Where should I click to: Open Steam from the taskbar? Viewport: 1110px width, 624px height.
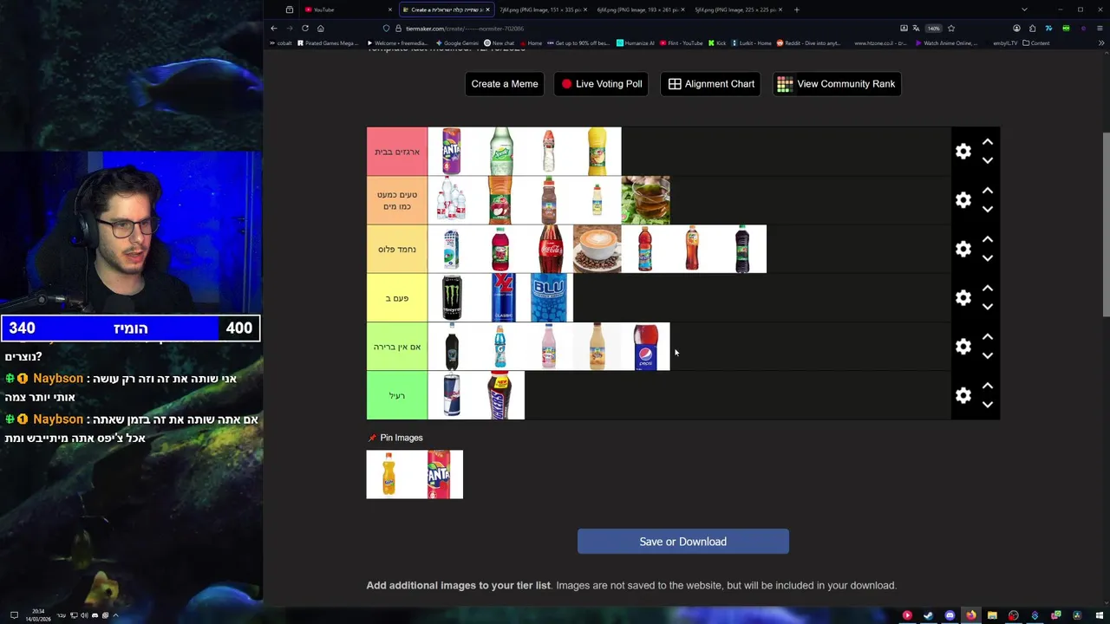click(x=928, y=615)
